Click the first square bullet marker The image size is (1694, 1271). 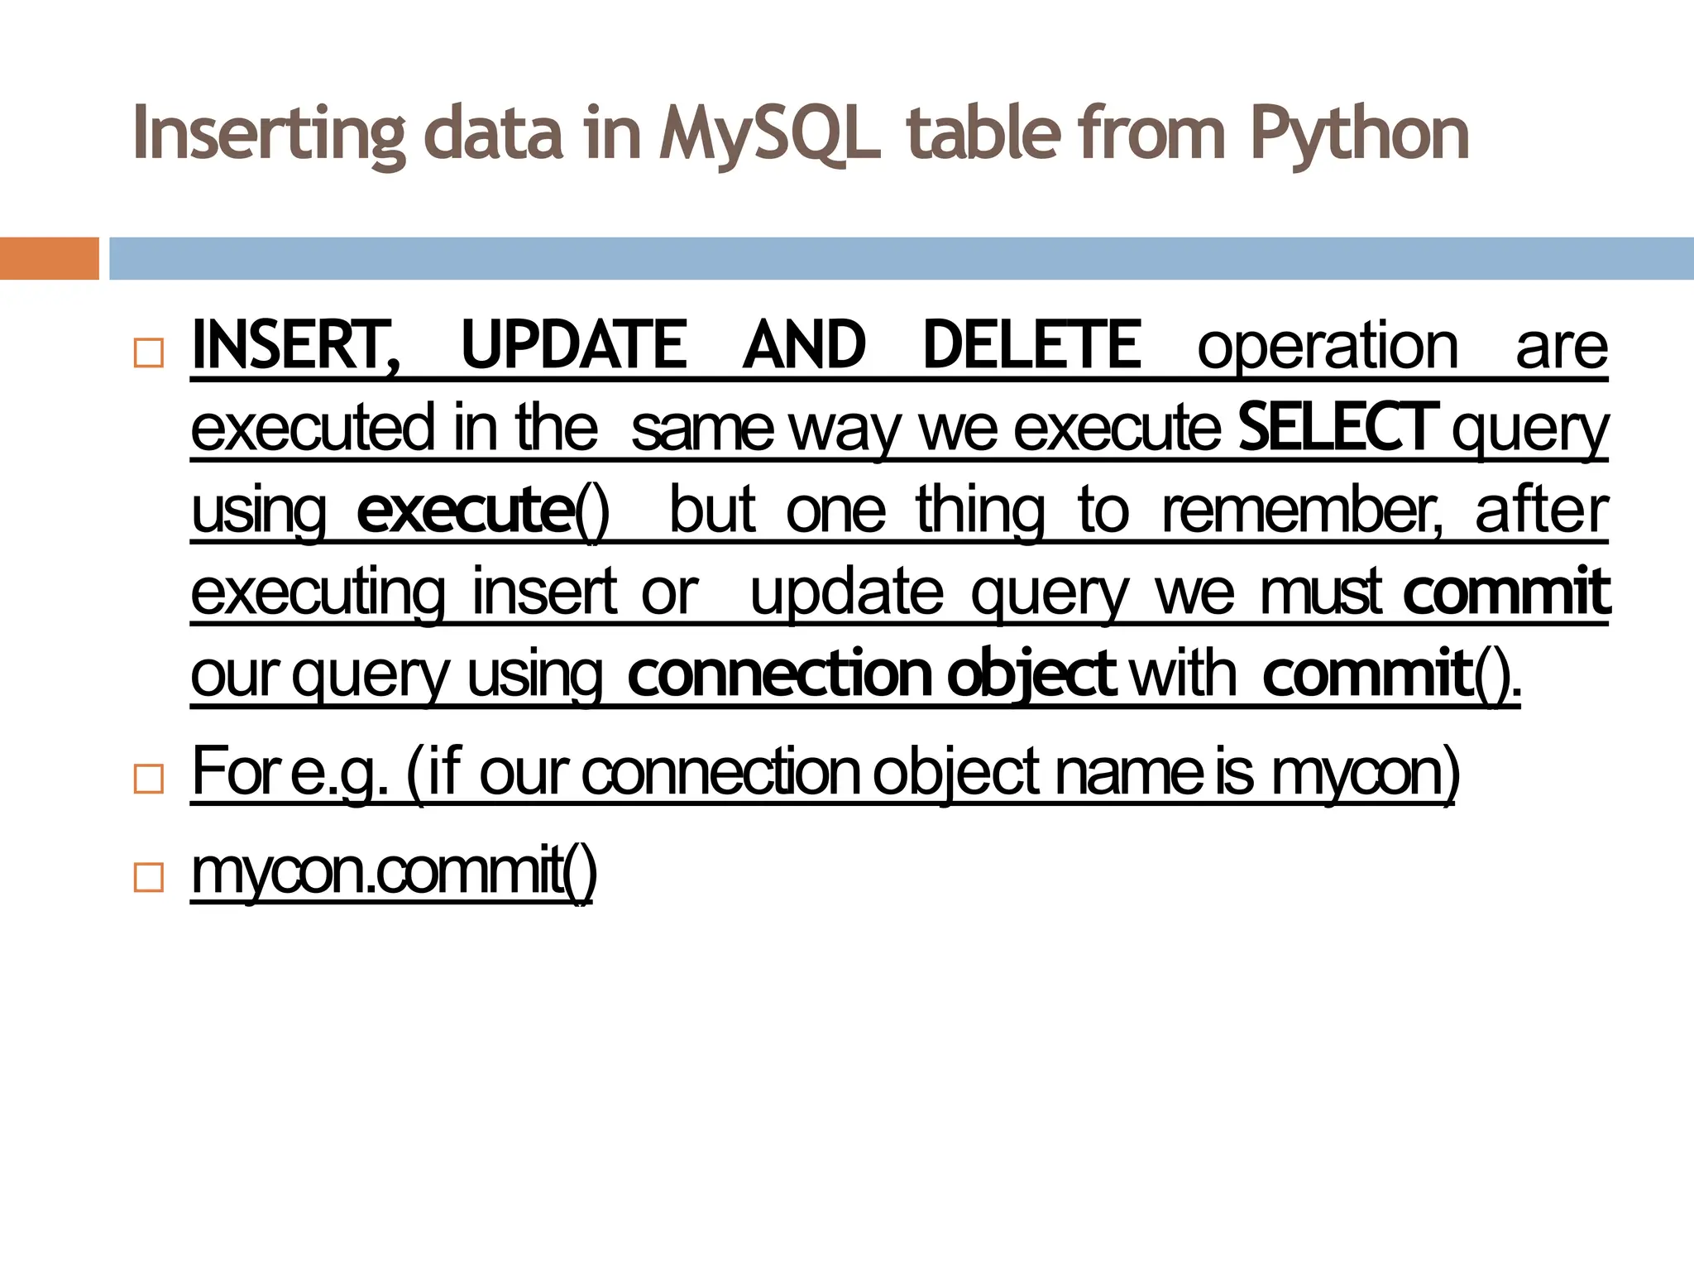pos(148,353)
